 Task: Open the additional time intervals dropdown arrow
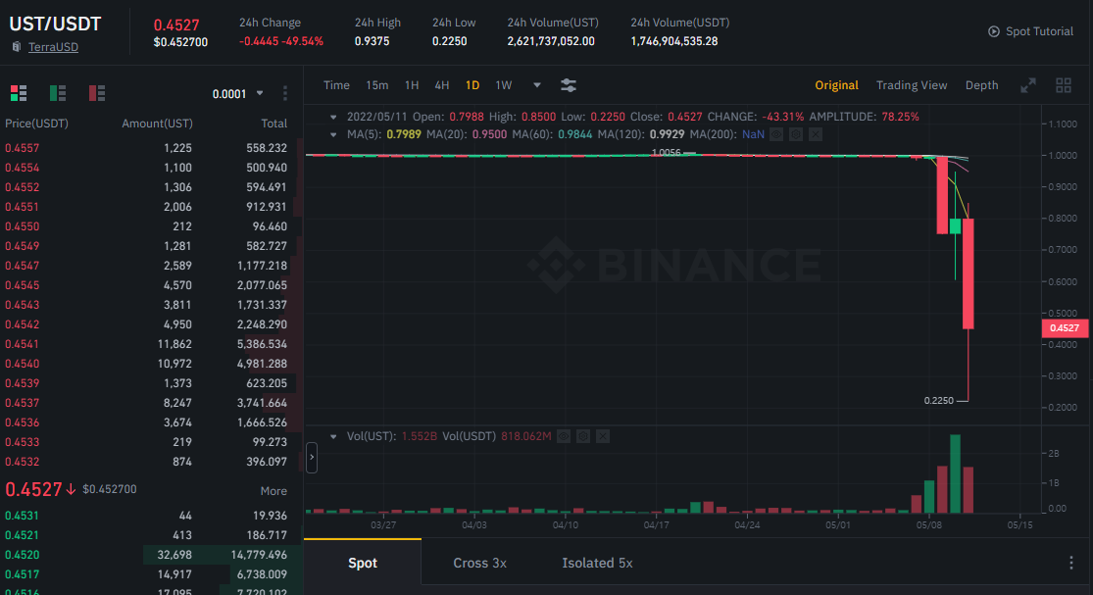click(537, 85)
